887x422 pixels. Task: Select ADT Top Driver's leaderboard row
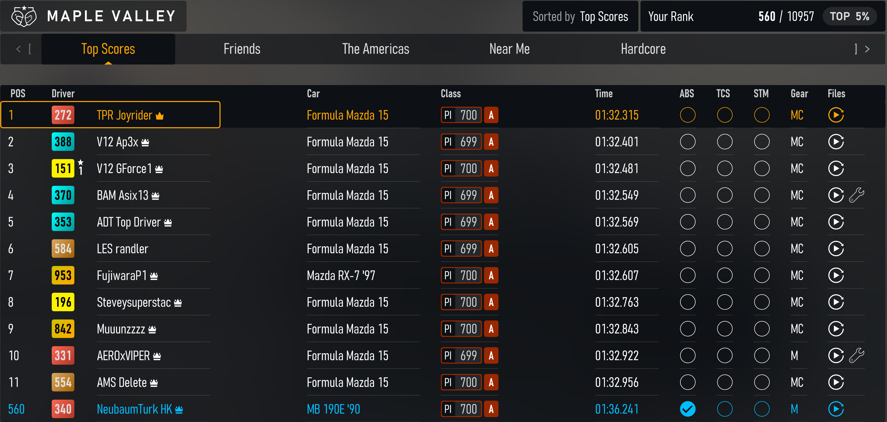tap(344, 222)
